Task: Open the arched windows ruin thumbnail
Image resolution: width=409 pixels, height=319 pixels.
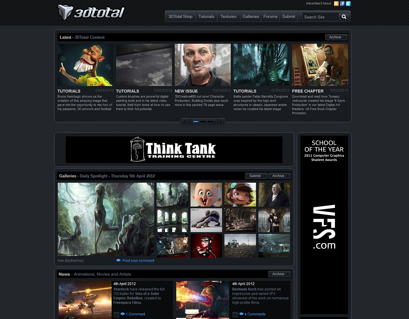Action: tap(172, 220)
